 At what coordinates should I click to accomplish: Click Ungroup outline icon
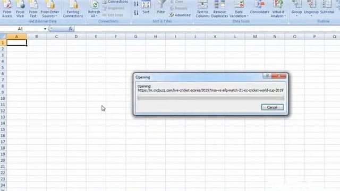pos(311,8)
